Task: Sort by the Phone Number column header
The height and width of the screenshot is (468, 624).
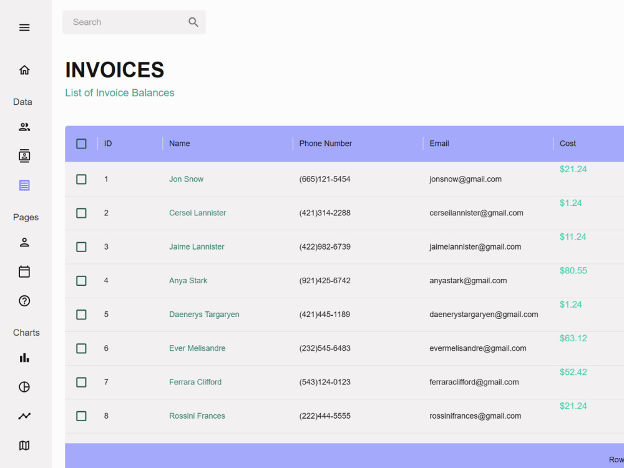Action: pyautogui.click(x=326, y=144)
